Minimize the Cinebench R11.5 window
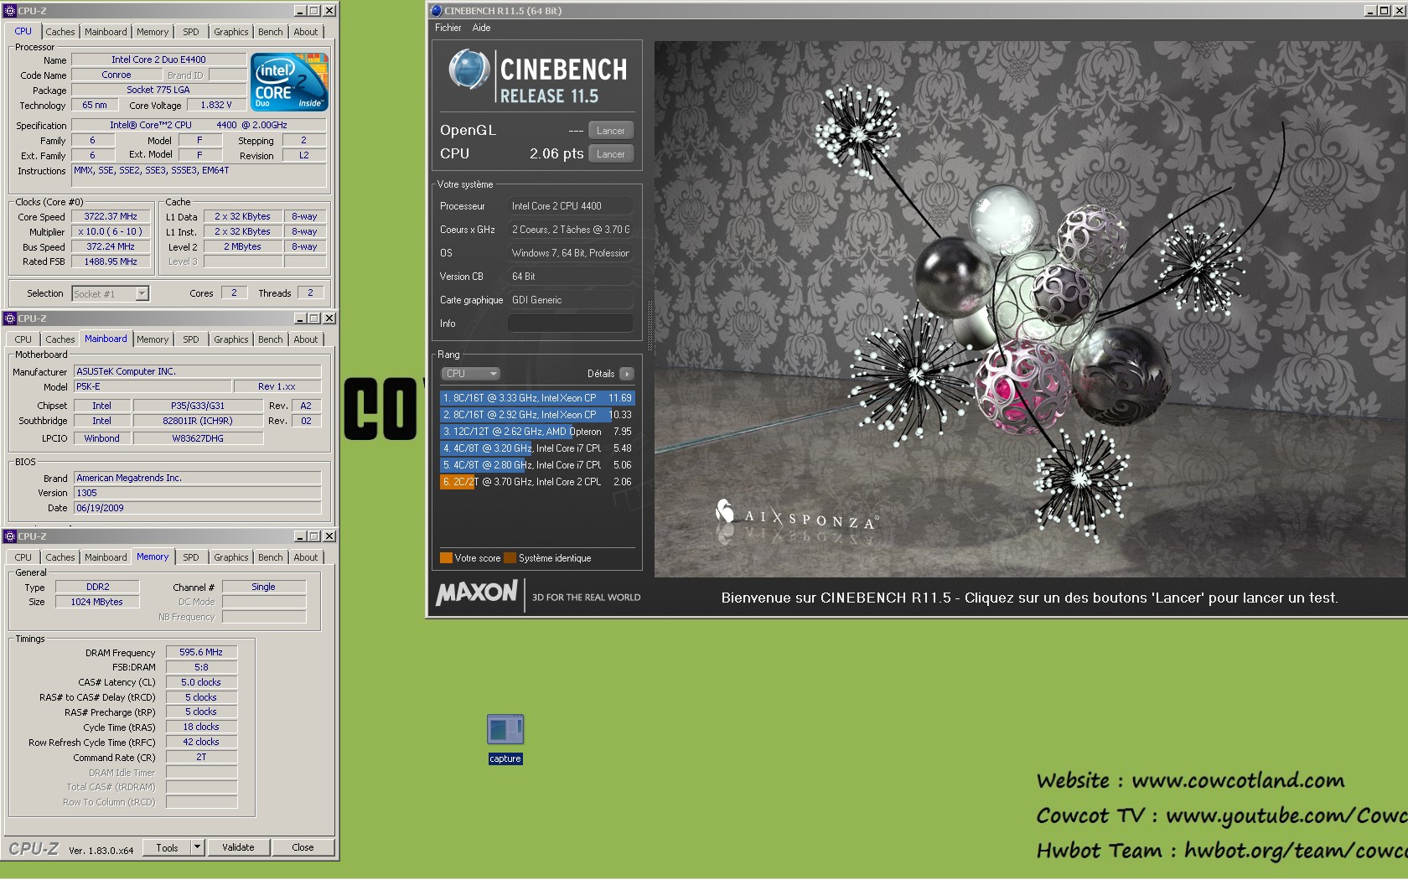The height and width of the screenshot is (880, 1408). (x=1370, y=11)
